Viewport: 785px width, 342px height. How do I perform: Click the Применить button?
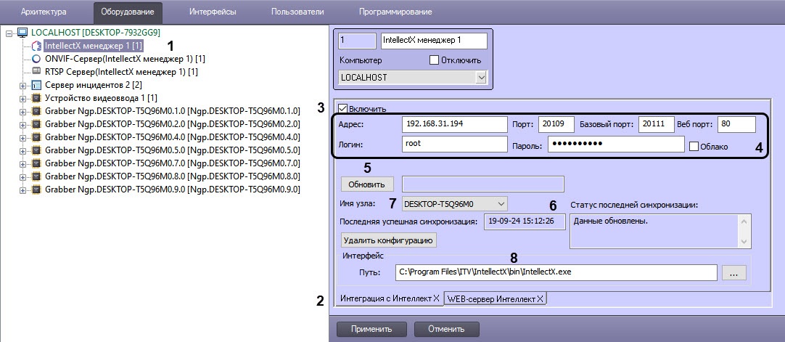click(x=371, y=329)
